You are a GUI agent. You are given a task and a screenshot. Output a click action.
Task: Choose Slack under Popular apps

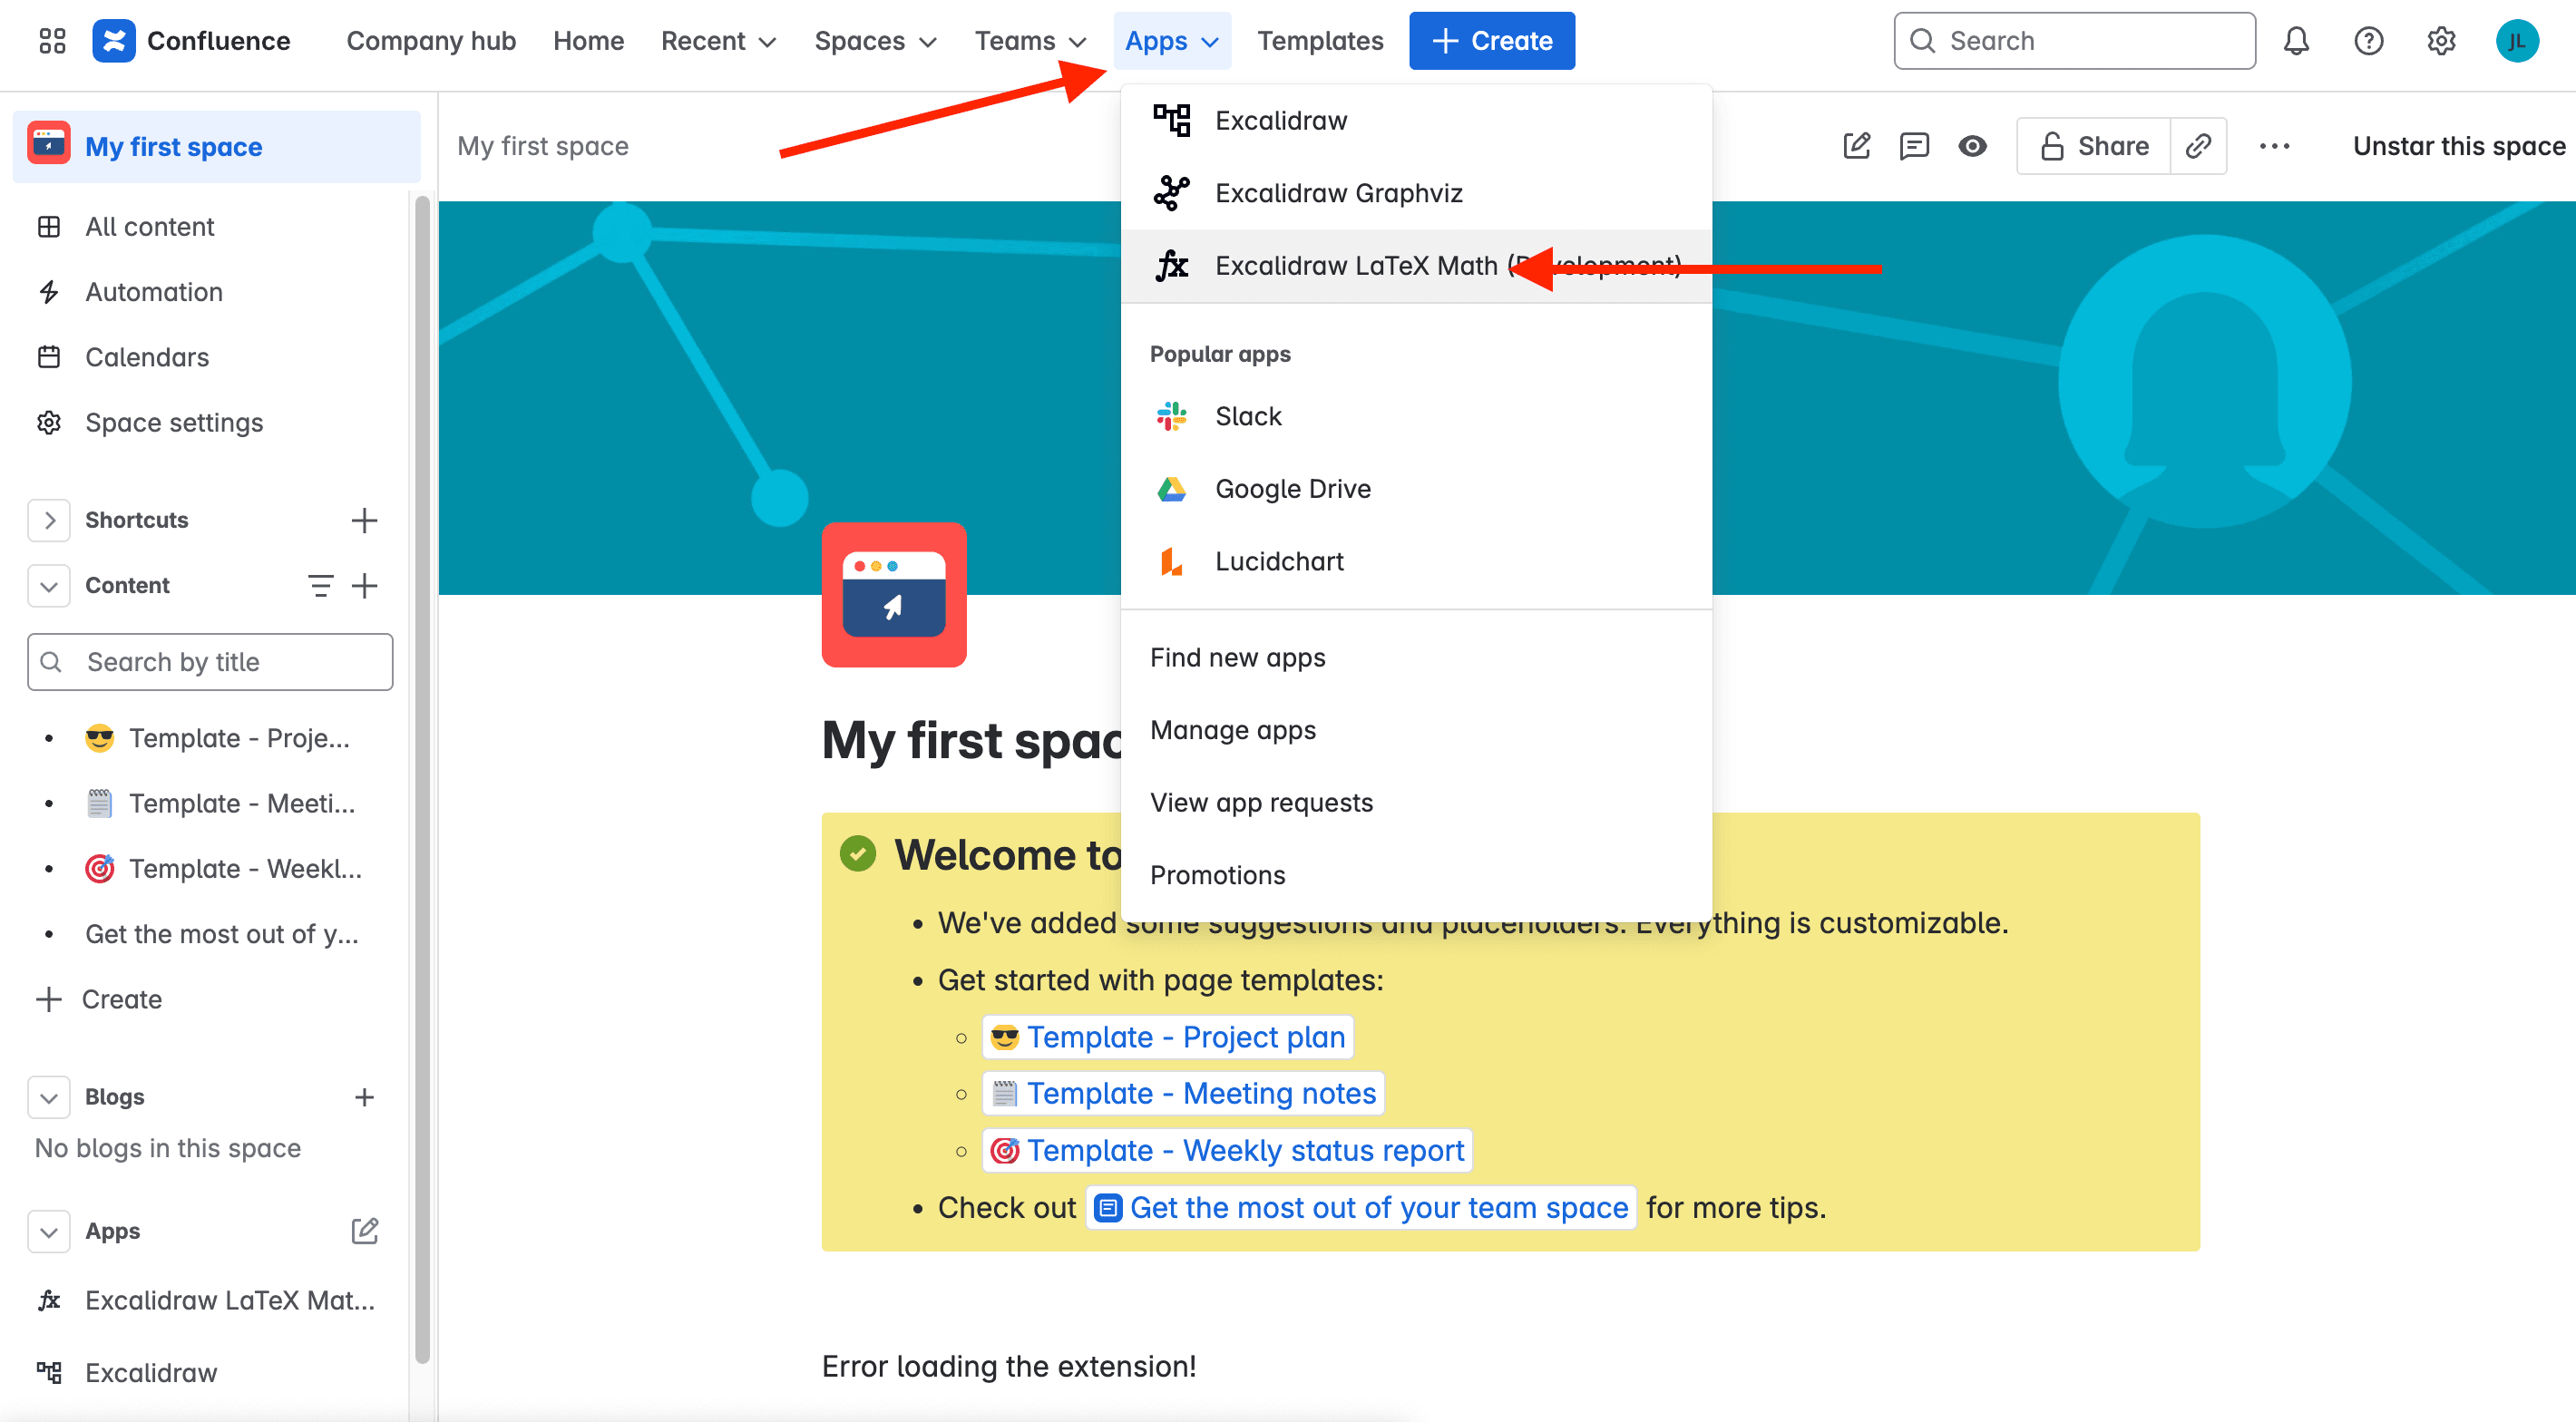pos(1416,416)
